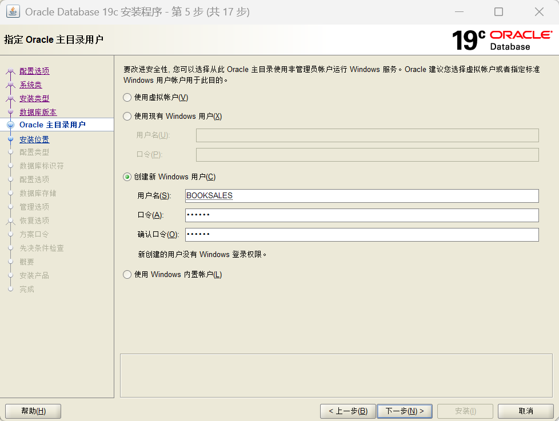Image resolution: width=559 pixels, height=421 pixels.
Task: Click the step marker beside 安装位置
Action: [x=11, y=139]
